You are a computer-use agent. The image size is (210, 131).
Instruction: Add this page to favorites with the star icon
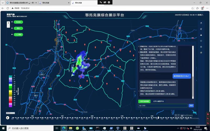click(192, 8)
